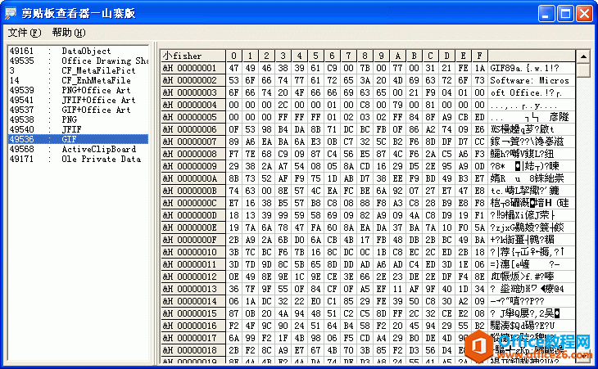Click the column 3 header
Screen dimensions: 598x369
tap(283, 56)
